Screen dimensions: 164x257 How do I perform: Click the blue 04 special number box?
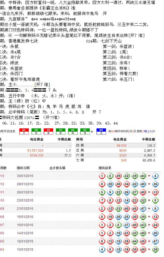coord(101,131)
